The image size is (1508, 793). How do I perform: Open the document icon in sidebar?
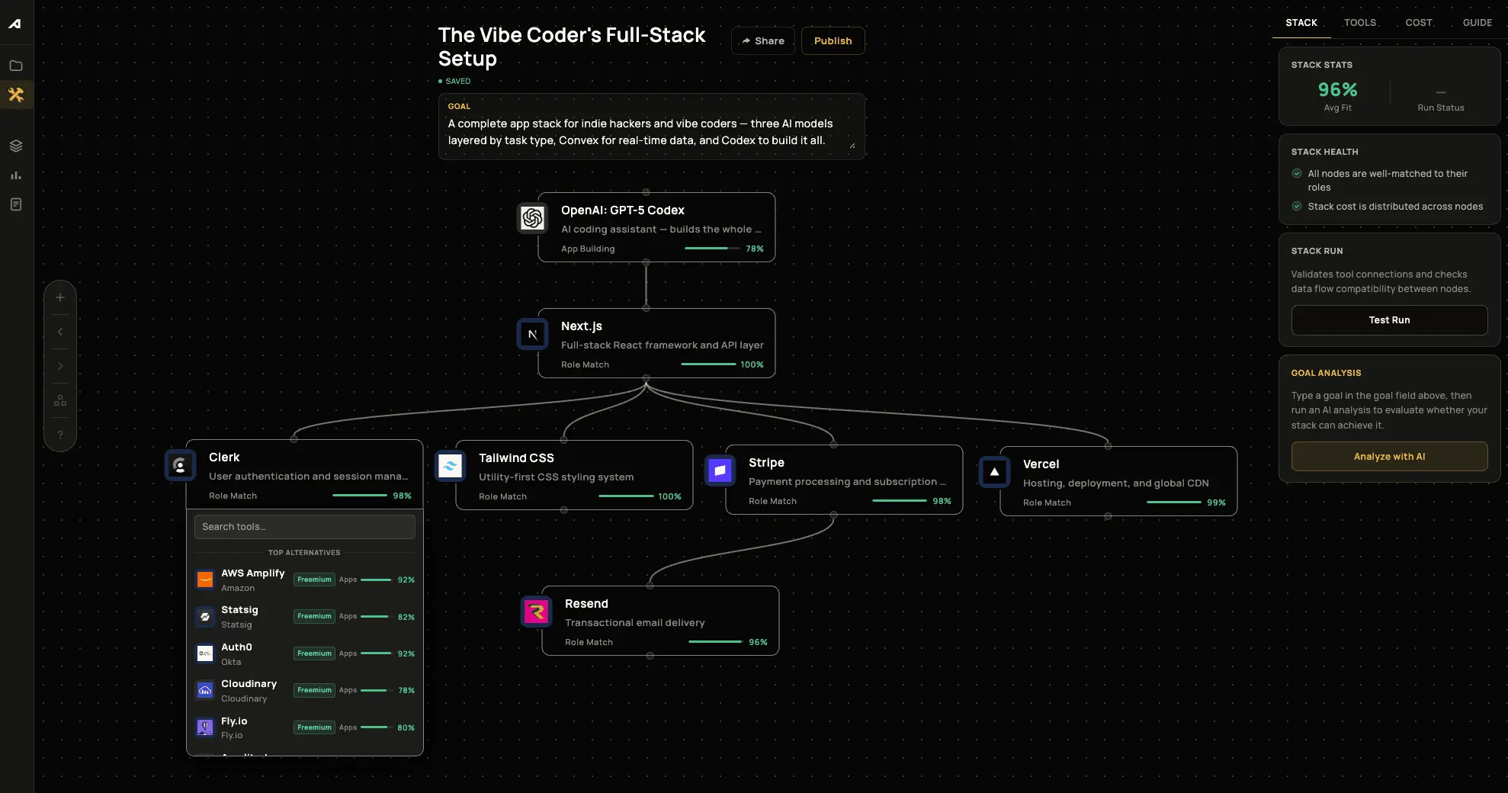[16, 204]
